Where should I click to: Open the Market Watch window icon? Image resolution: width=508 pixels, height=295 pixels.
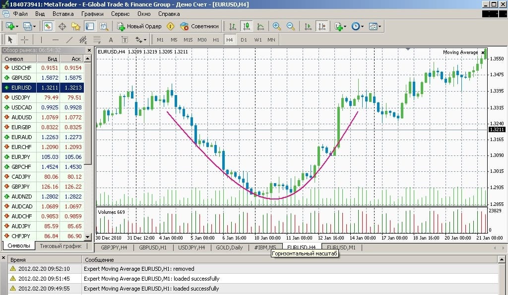coord(48,26)
